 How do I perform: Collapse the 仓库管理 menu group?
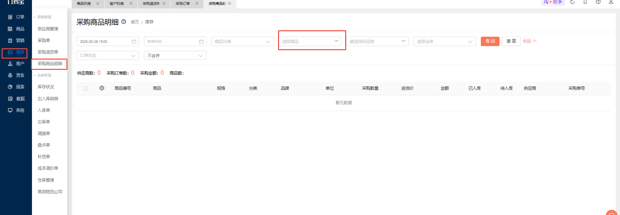[43, 75]
